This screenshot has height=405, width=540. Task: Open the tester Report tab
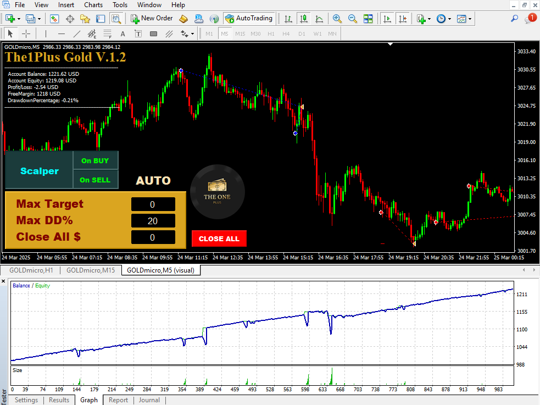[x=118, y=400]
